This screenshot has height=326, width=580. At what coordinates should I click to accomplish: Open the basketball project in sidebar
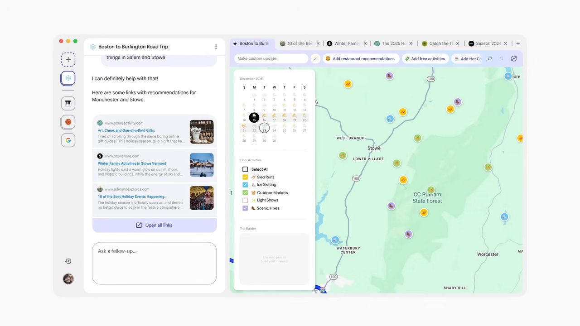coord(68,122)
